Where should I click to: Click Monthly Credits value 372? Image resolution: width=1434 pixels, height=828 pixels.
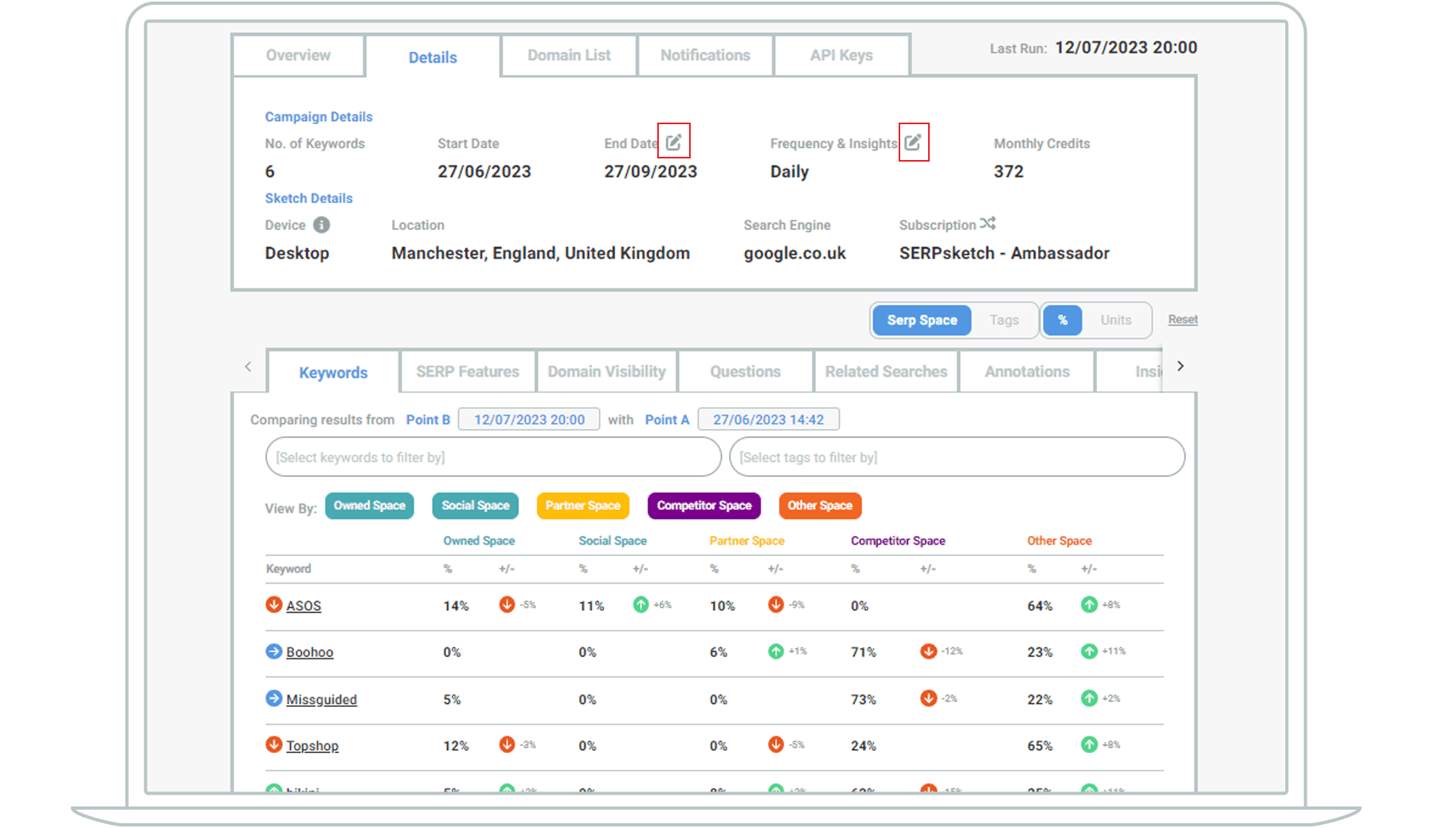pyautogui.click(x=1009, y=171)
